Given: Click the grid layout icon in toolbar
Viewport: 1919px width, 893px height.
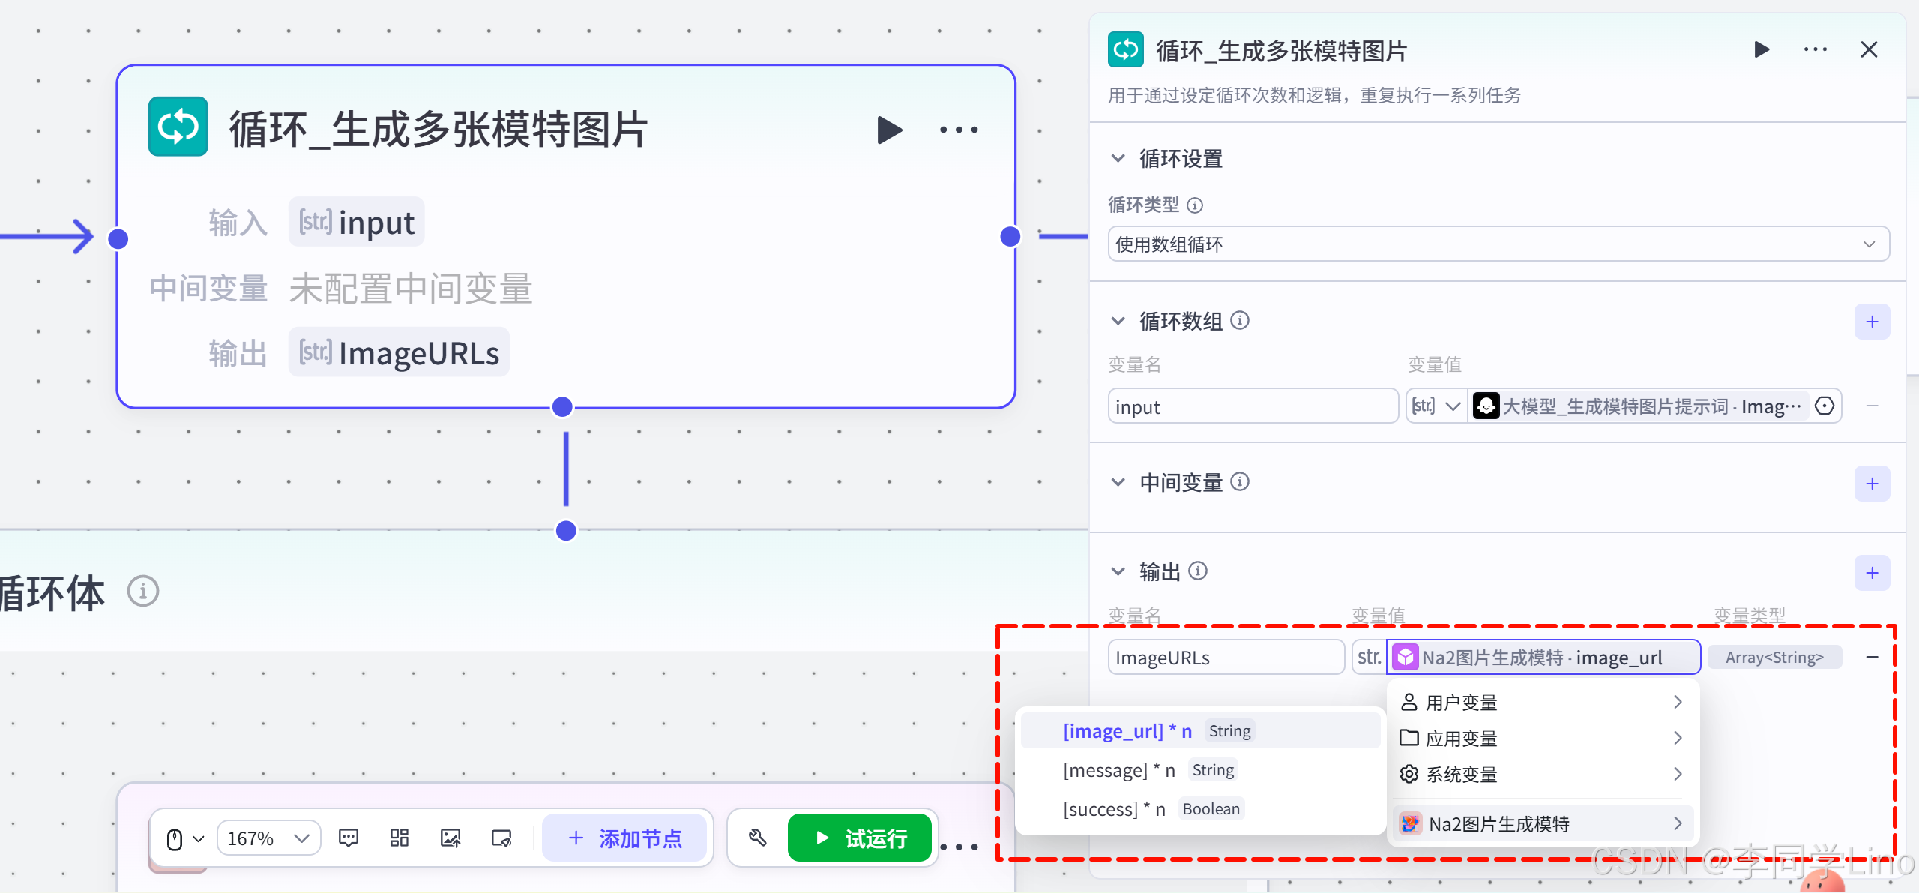Looking at the screenshot, I should click(x=400, y=838).
